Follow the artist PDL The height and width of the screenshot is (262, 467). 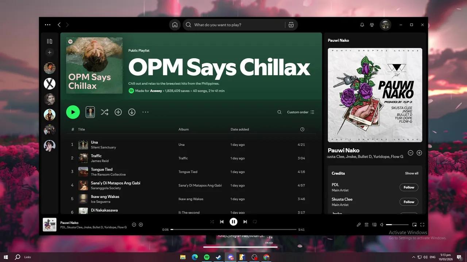coord(409,187)
